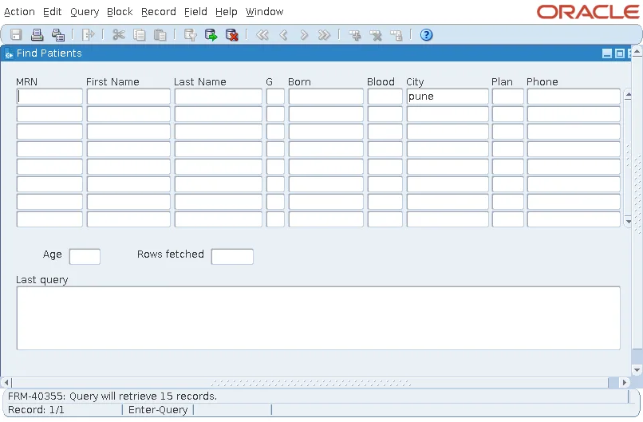643x422 pixels.
Task: Open the Record menu
Action: (x=159, y=12)
